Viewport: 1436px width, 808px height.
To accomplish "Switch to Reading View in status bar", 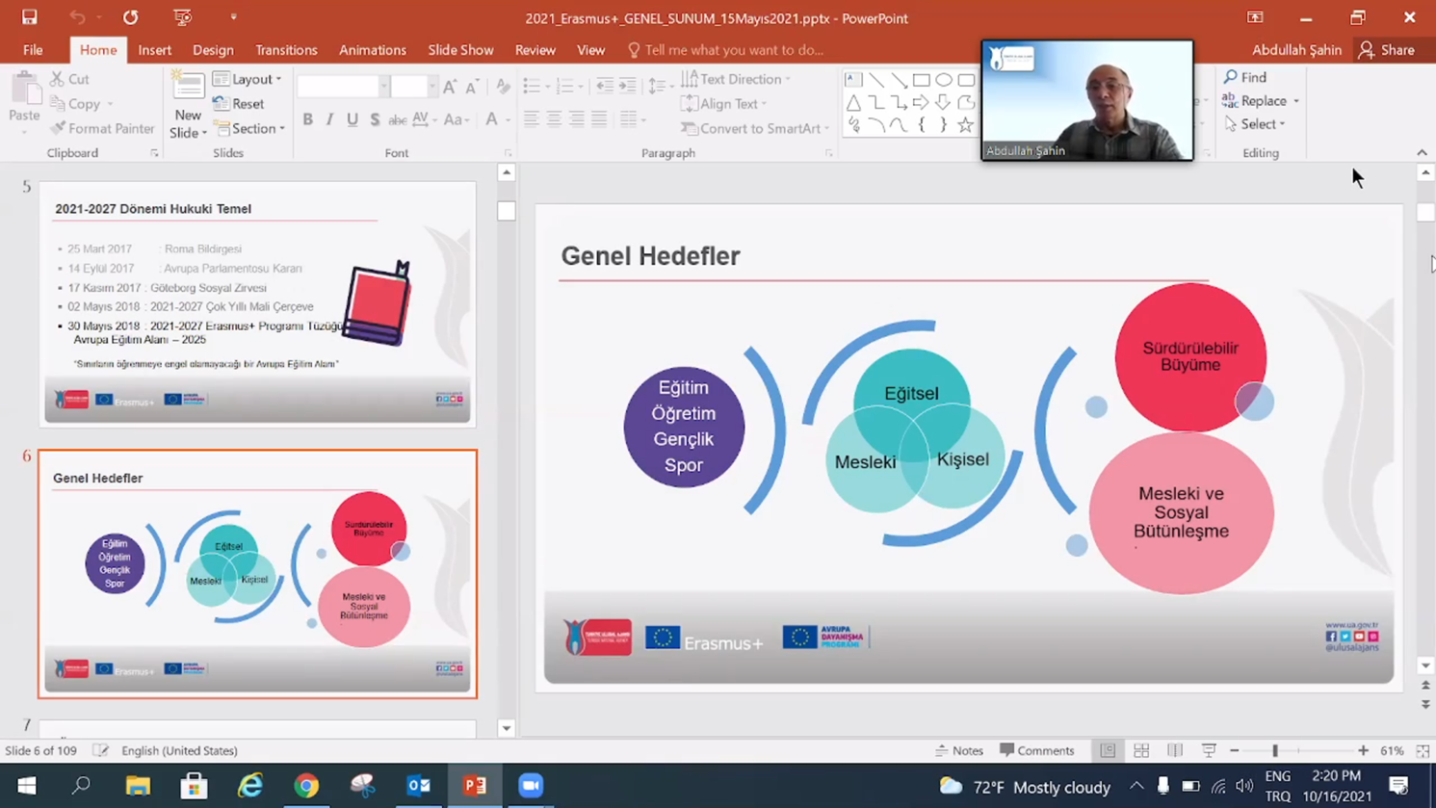I will (1175, 750).
